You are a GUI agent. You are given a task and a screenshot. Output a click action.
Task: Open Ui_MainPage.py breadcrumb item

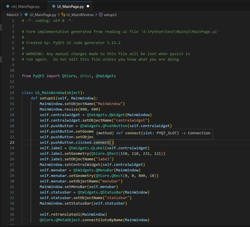pos(43,15)
